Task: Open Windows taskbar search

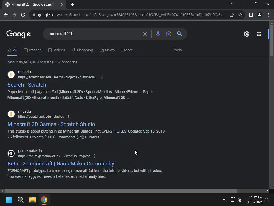Action: click(20, 200)
